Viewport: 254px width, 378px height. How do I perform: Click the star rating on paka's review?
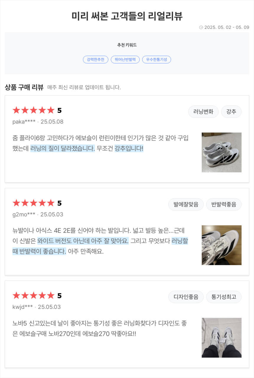[x=34, y=111]
